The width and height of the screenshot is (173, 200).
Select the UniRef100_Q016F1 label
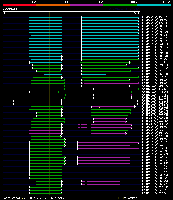[155, 65]
